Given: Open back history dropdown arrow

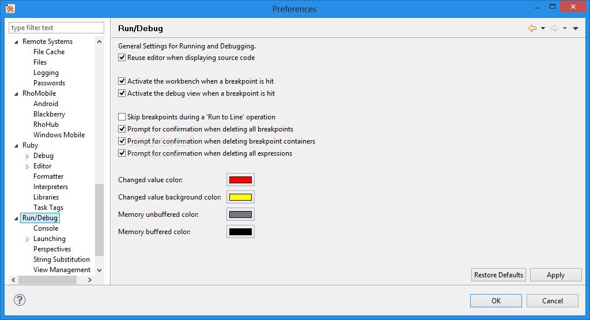Looking at the screenshot, I should 543,28.
